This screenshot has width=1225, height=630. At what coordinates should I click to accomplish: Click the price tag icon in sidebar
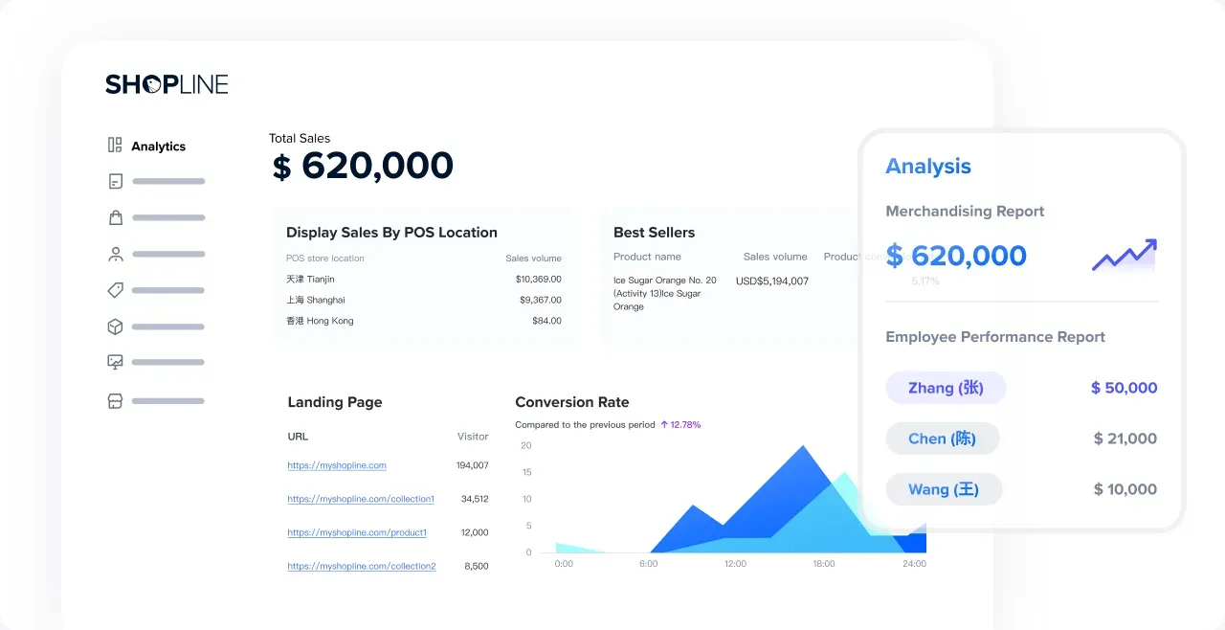tap(115, 290)
